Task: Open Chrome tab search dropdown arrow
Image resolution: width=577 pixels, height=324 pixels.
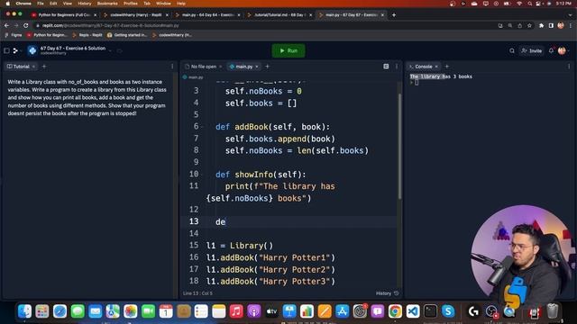Action: click(571, 15)
